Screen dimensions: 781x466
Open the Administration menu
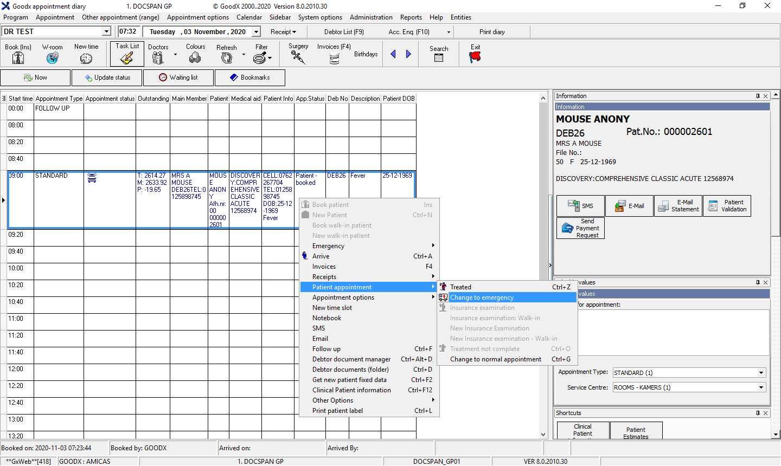click(371, 17)
